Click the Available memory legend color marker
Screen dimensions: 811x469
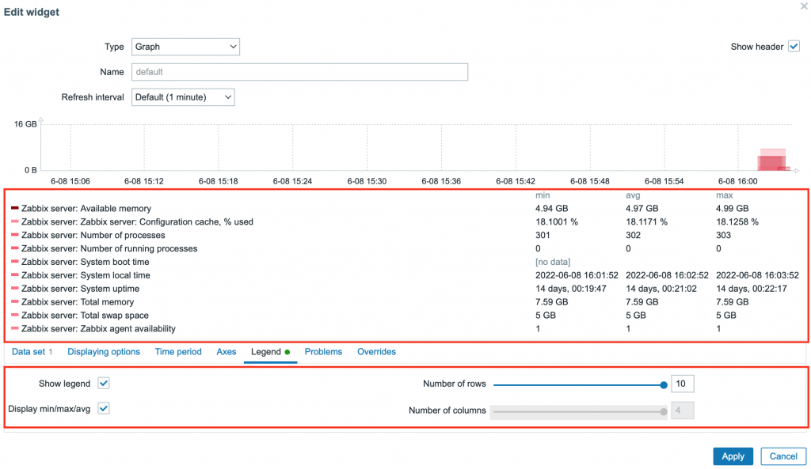[15, 209]
